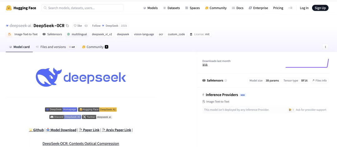The width and height of the screenshot is (337, 147).
Task: Click the Discord DeepSeek AI badge
Action: click(65, 117)
